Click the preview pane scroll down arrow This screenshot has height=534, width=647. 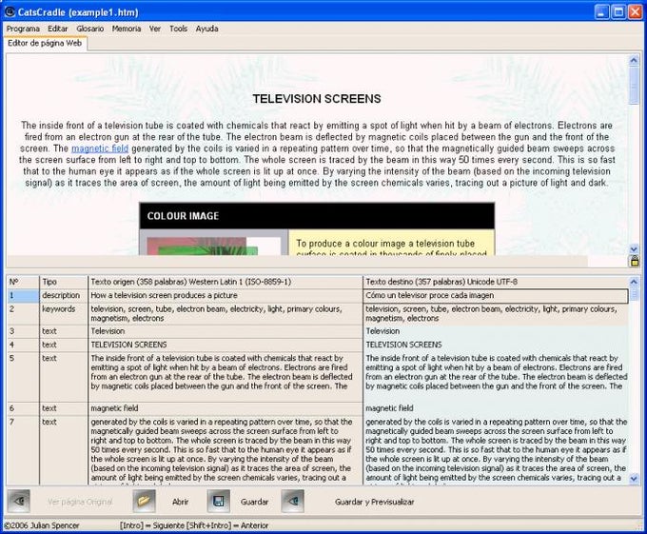pyautogui.click(x=634, y=249)
